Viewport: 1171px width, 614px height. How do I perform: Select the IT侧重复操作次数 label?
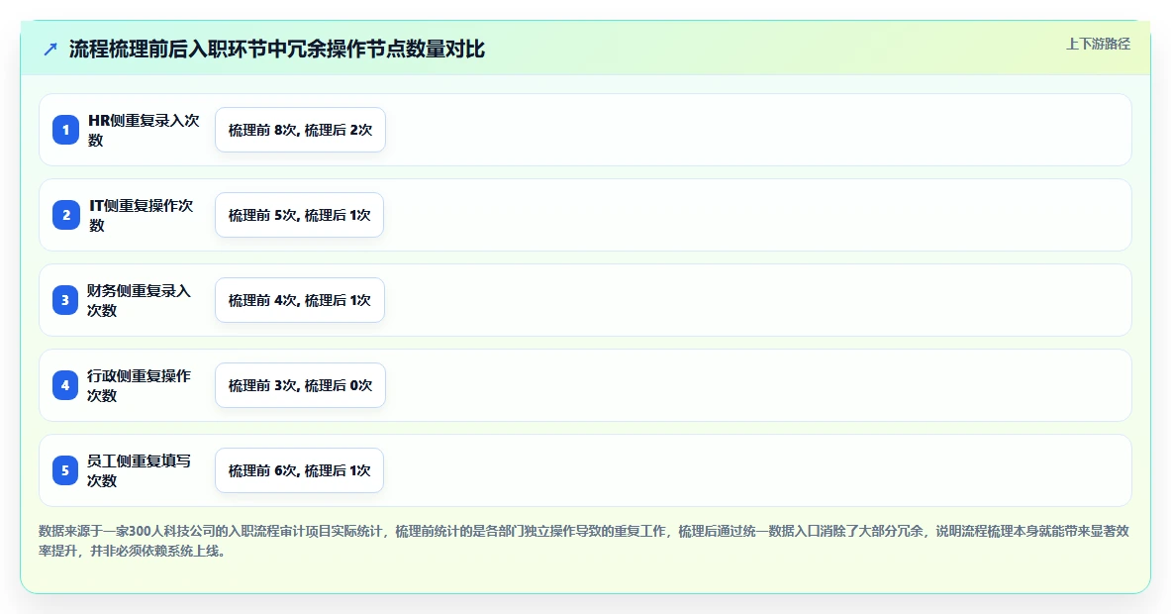(x=142, y=215)
